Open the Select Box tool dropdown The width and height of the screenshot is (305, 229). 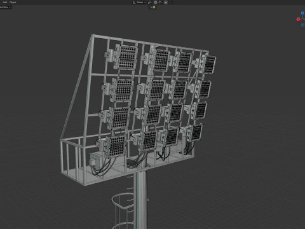point(5,7)
